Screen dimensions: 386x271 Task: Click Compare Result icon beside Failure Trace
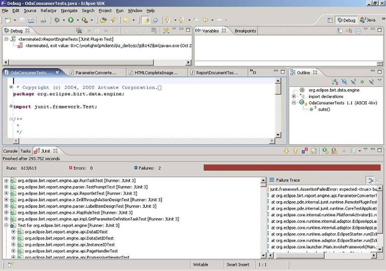click(x=379, y=180)
